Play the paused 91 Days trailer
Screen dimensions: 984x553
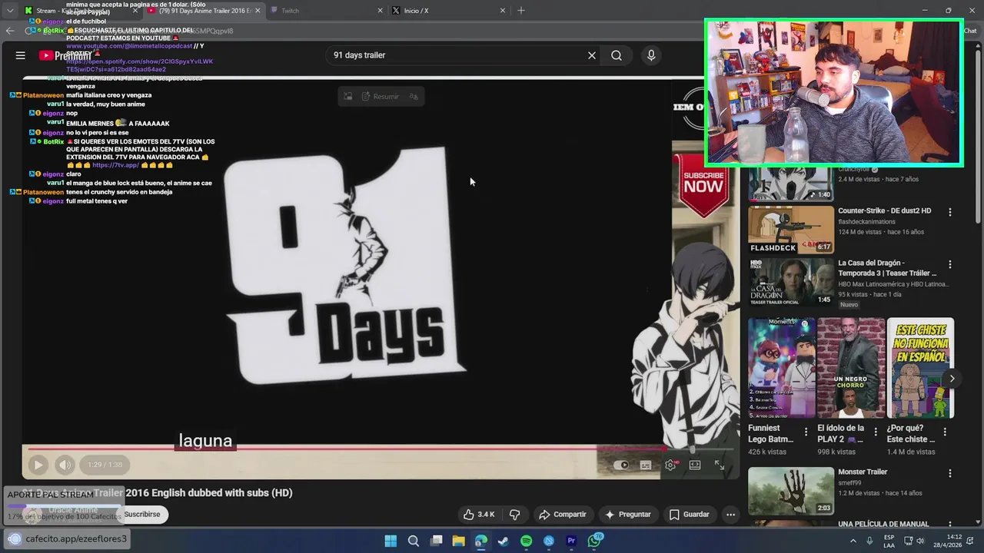(x=38, y=465)
